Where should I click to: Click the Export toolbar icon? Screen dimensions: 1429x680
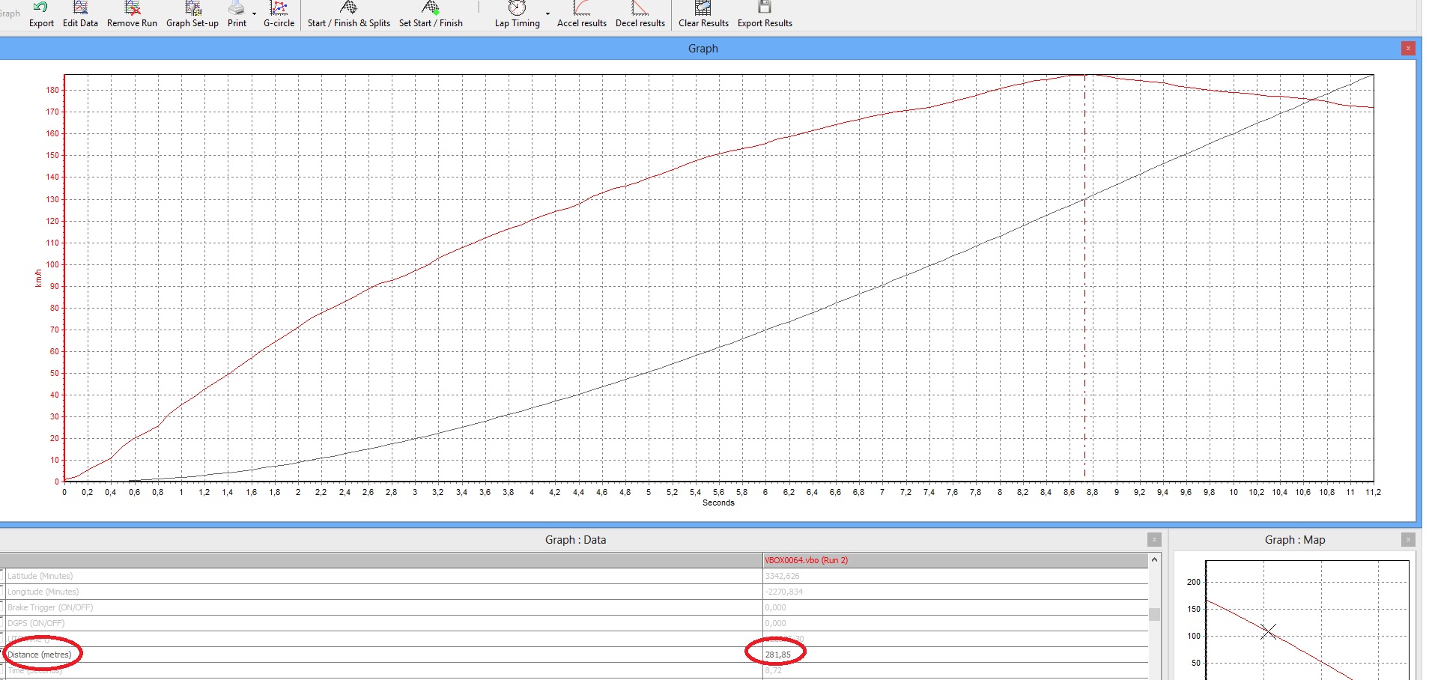click(x=41, y=9)
